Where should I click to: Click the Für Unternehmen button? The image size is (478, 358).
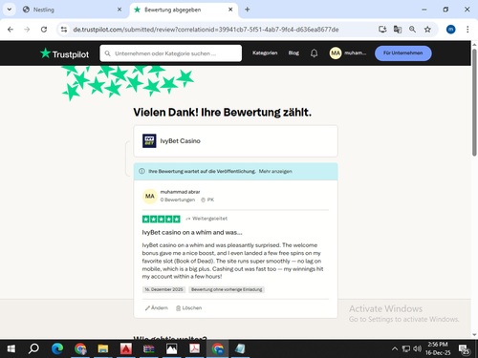(403, 53)
